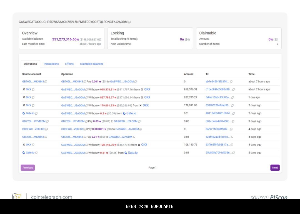The image size is (300, 214).
Task: Copy Gate.io source account in 2 days ago row
Action: 36,113
